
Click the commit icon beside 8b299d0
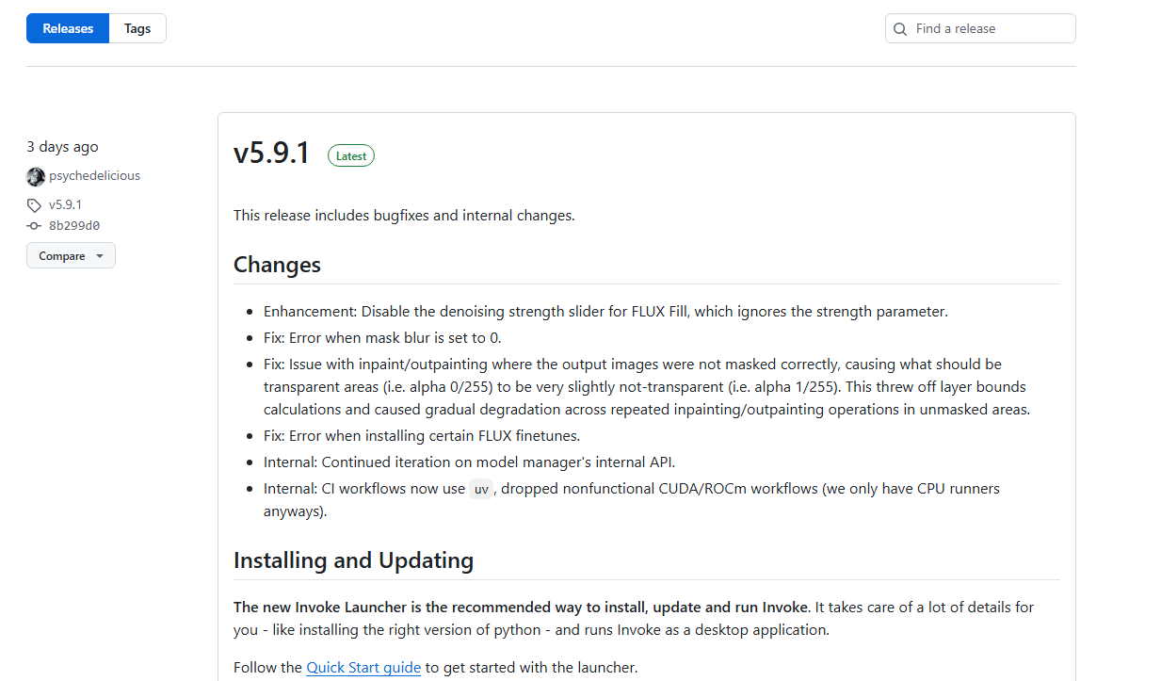click(x=34, y=226)
